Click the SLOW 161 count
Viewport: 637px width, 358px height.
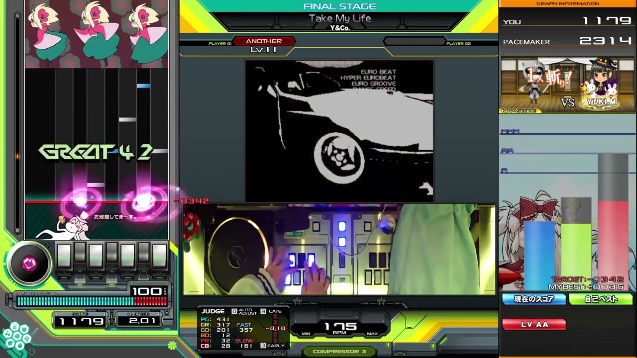[244, 343]
